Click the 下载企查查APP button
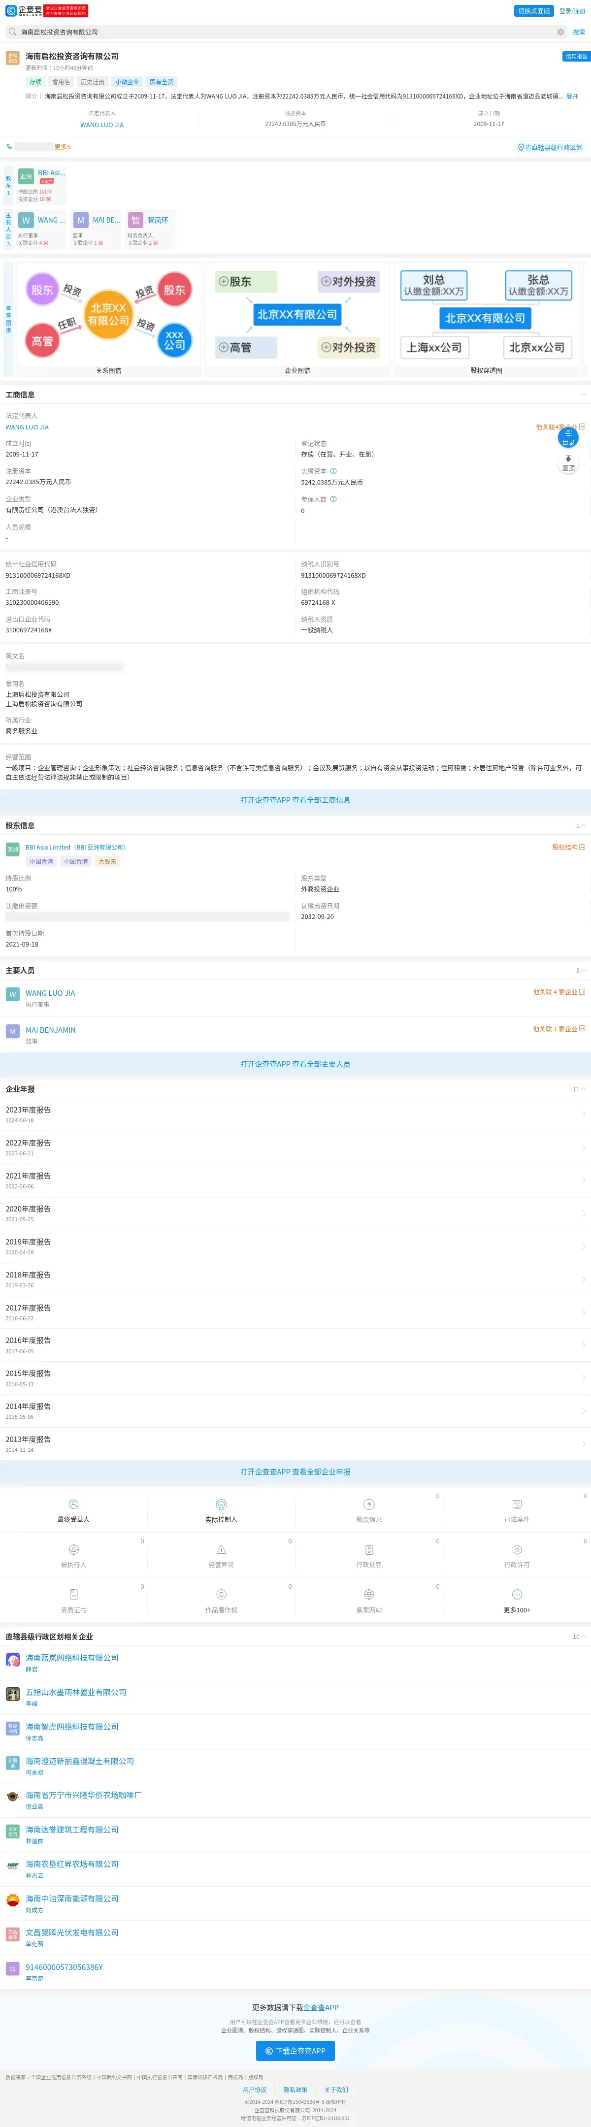Screen dimensions: 591x2127 pyautogui.click(x=295, y=2050)
